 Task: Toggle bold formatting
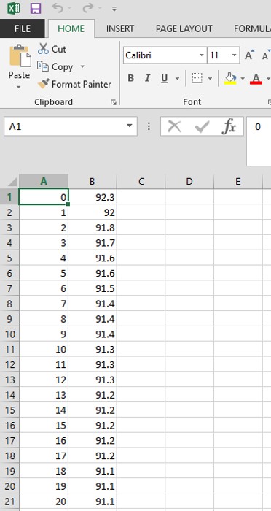point(131,78)
